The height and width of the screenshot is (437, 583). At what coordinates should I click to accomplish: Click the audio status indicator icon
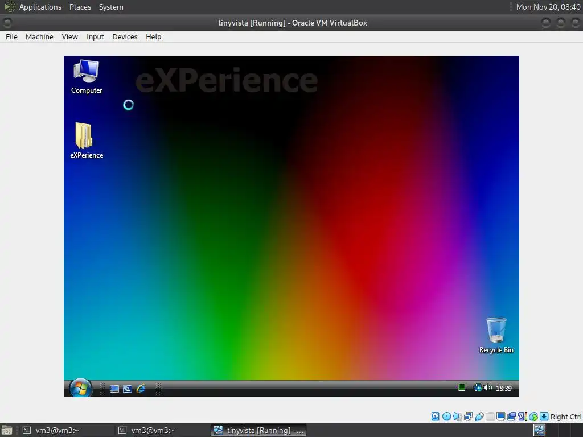(457, 417)
